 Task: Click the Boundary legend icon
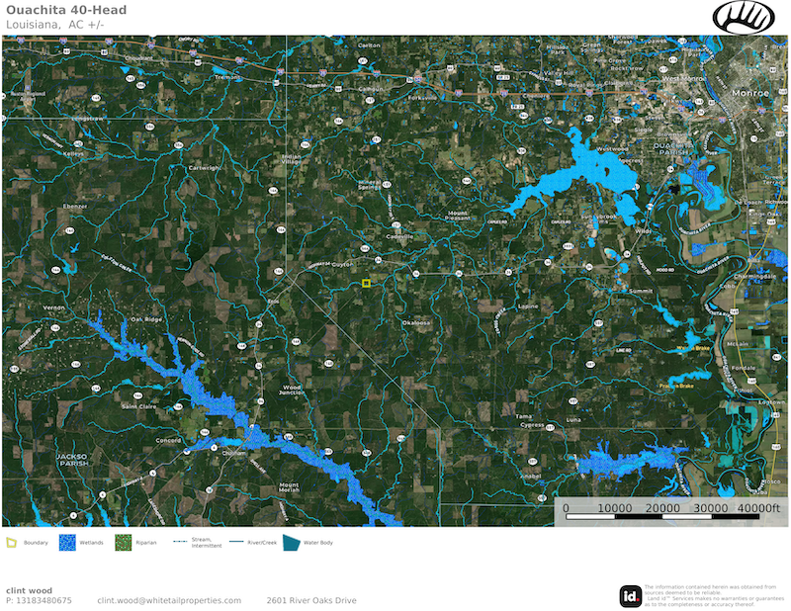point(12,543)
